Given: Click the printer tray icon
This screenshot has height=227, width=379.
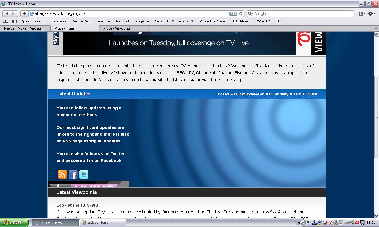Looking at the screenshot, I should (x=346, y=223).
